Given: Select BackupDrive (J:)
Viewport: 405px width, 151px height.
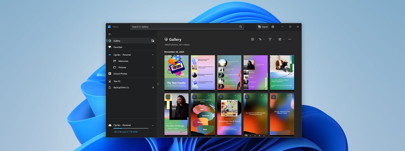Looking at the screenshot, I should 131,88.
